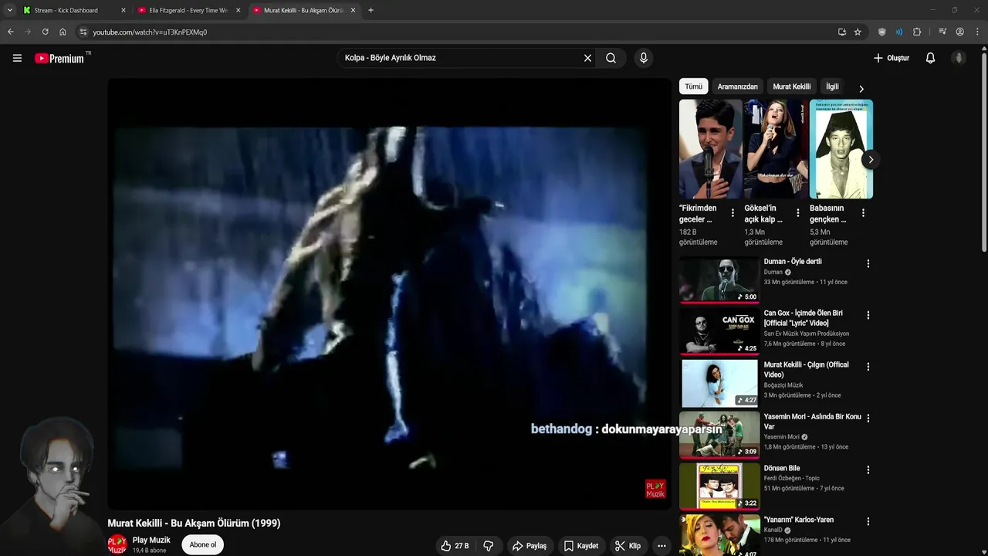Like the video with thumbs up
Viewport: 988px width, 556px height.
(x=455, y=546)
